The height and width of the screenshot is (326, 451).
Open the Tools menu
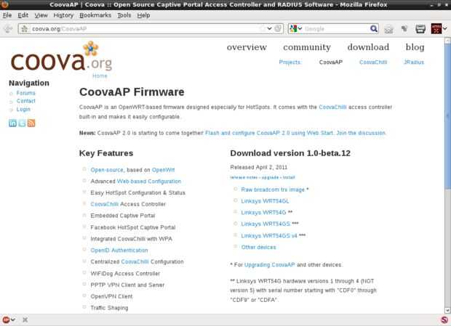124,15
